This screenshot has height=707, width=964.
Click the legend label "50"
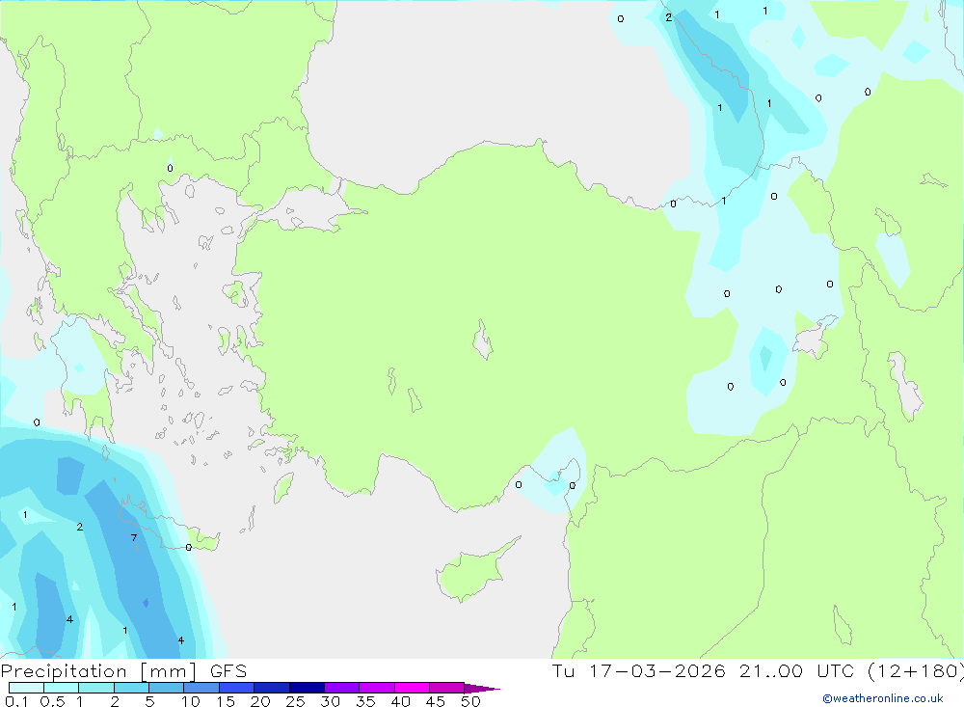click(471, 701)
